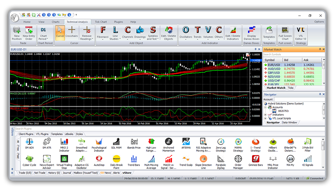Viewport: 336px width, 191px height.
Task: Open the News tab
Action: (106, 173)
